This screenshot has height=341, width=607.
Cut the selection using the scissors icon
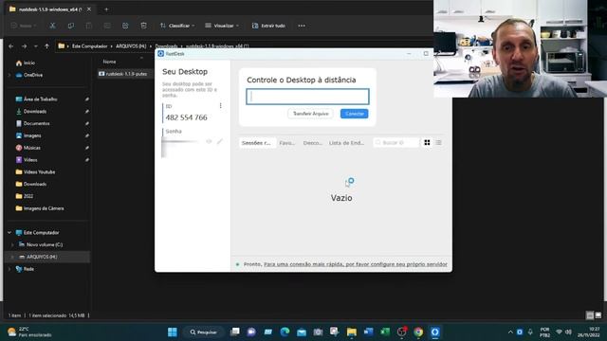pyautogui.click(x=52, y=26)
